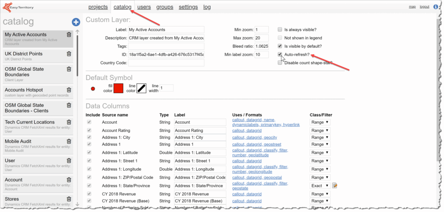Open Class/Filter dropdown for Address 1 row

click(x=320, y=144)
